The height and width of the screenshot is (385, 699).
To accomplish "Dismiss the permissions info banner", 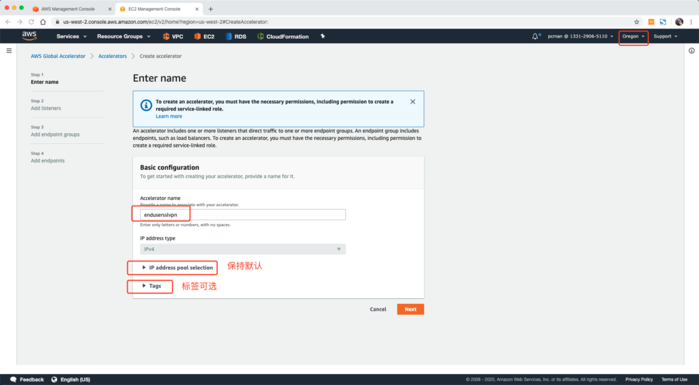I will (x=412, y=102).
